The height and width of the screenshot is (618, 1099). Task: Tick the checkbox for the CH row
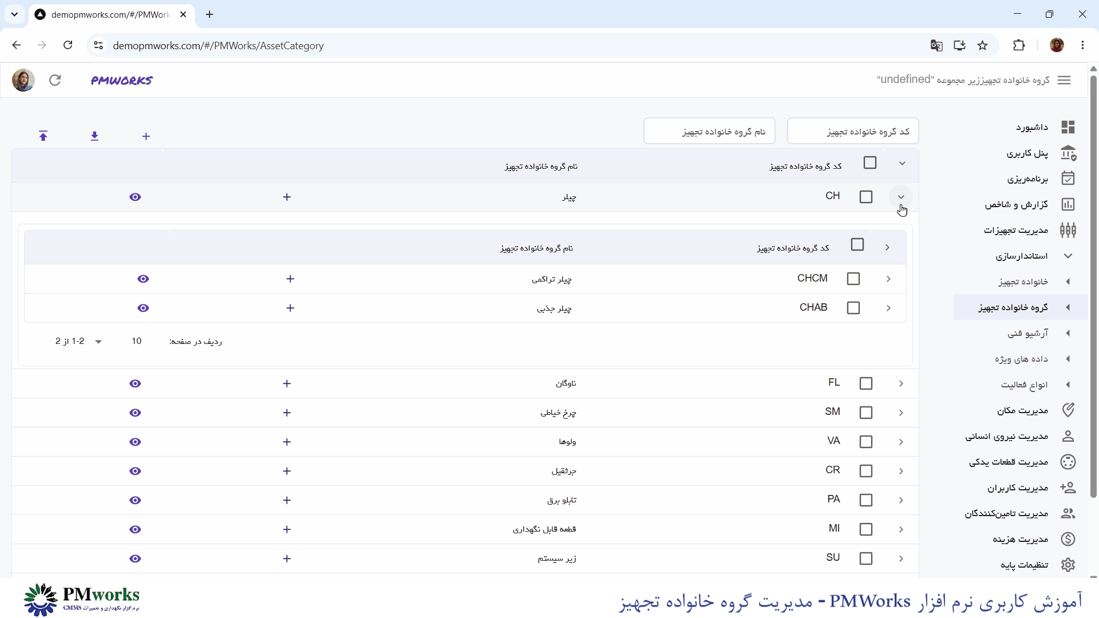866,197
